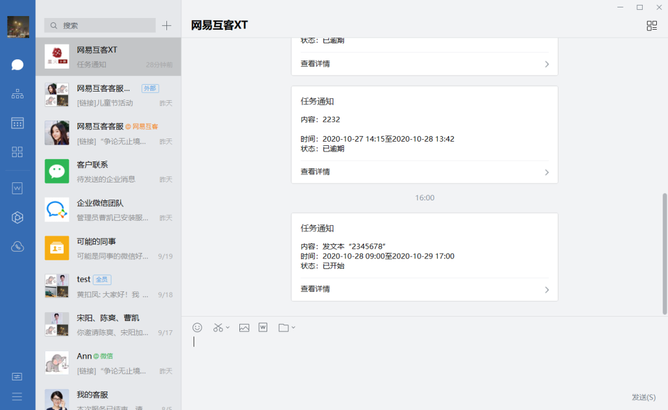This screenshot has height=410, width=668.
Task: Click the 任务通知 title above 内容：2232
Action: (317, 101)
